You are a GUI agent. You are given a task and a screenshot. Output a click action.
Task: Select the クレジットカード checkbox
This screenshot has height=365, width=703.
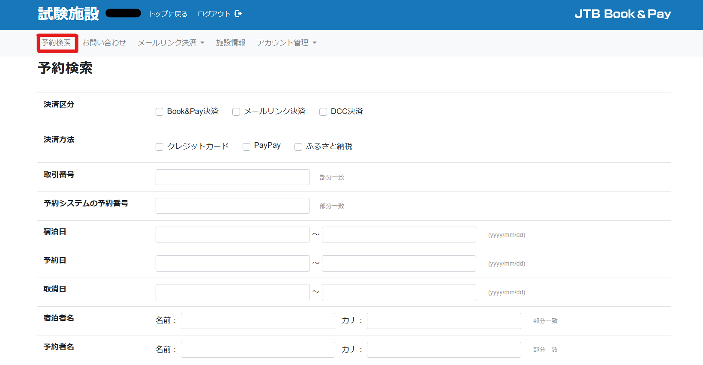pyautogui.click(x=159, y=147)
